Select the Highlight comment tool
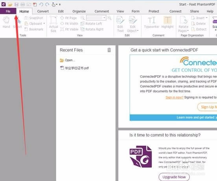Image resolution: width=217 pixels, height=181 pixels. pyautogui.click(x=167, y=22)
